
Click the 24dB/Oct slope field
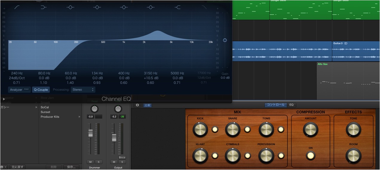[x=17, y=78]
